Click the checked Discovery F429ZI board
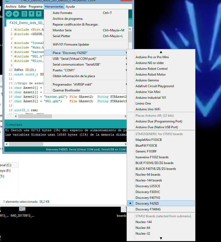 161,203
